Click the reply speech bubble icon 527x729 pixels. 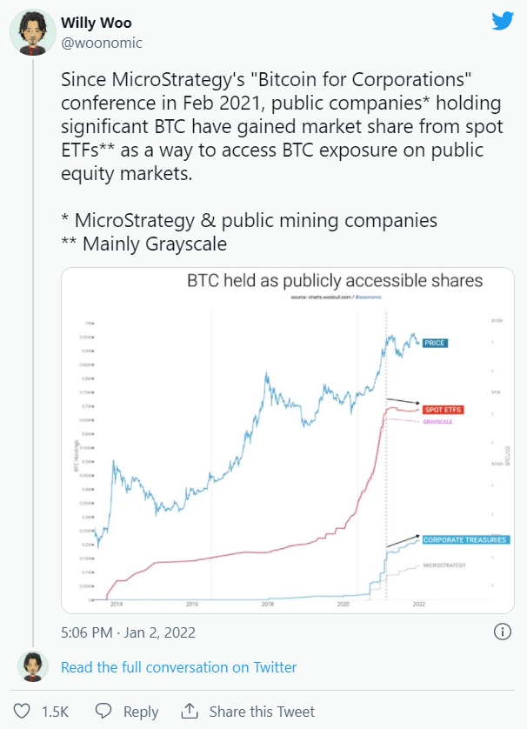(103, 711)
